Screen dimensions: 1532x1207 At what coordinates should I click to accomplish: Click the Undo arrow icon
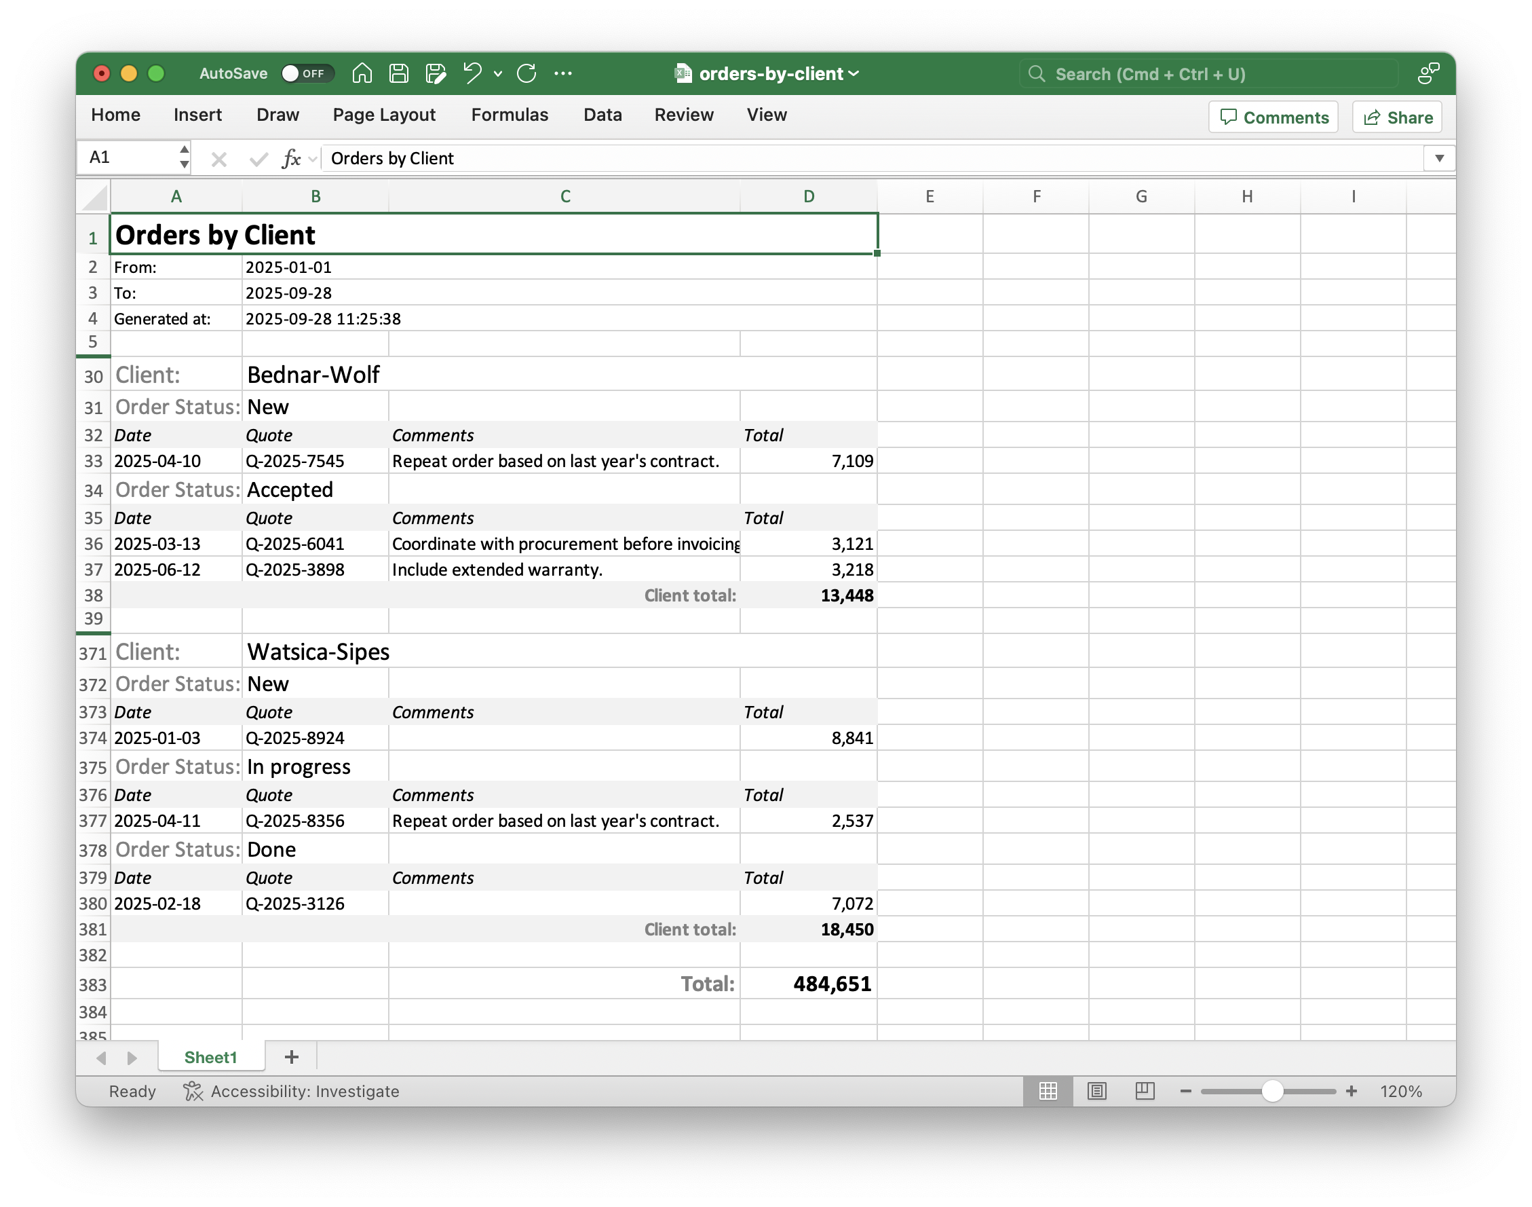point(472,73)
